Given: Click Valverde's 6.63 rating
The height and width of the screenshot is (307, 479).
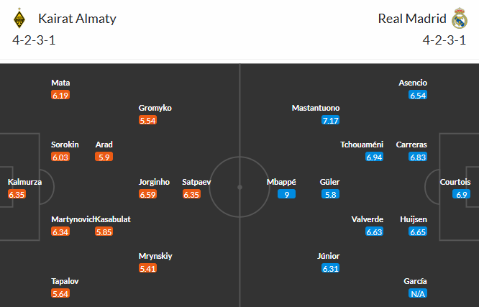Looking at the screenshot, I should coord(374,232).
